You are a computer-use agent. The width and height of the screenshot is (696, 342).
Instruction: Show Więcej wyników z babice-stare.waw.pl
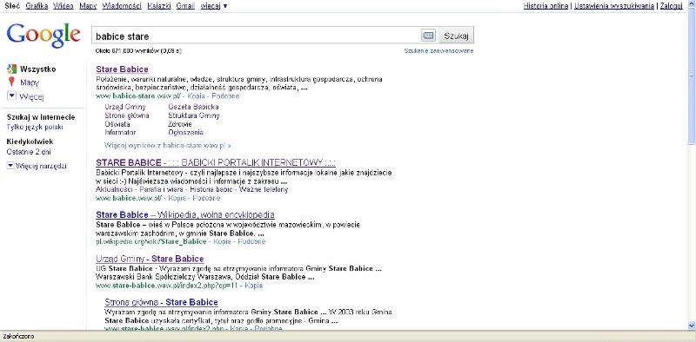point(167,145)
